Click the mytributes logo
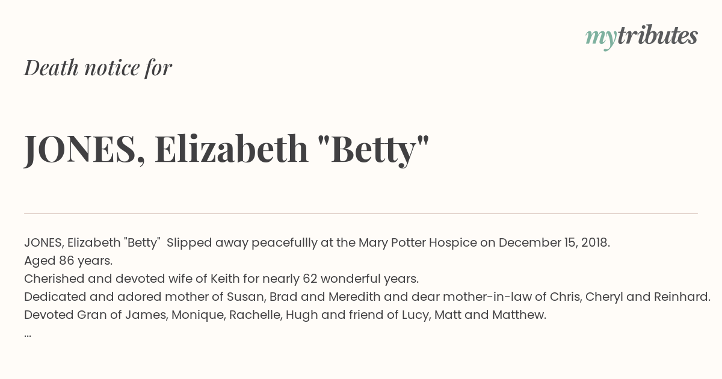Viewport: 722px width, 379px height. 641,37
